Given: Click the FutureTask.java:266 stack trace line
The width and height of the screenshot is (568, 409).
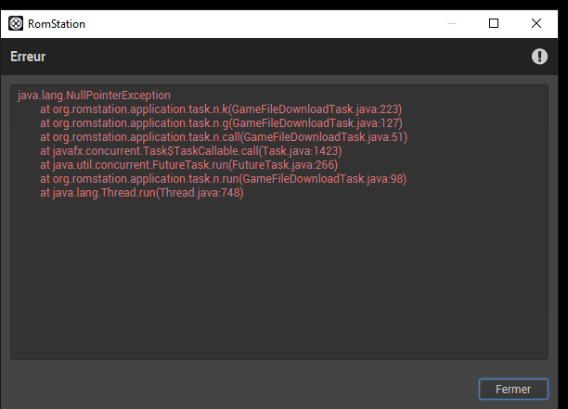Looking at the screenshot, I should click(x=188, y=165).
